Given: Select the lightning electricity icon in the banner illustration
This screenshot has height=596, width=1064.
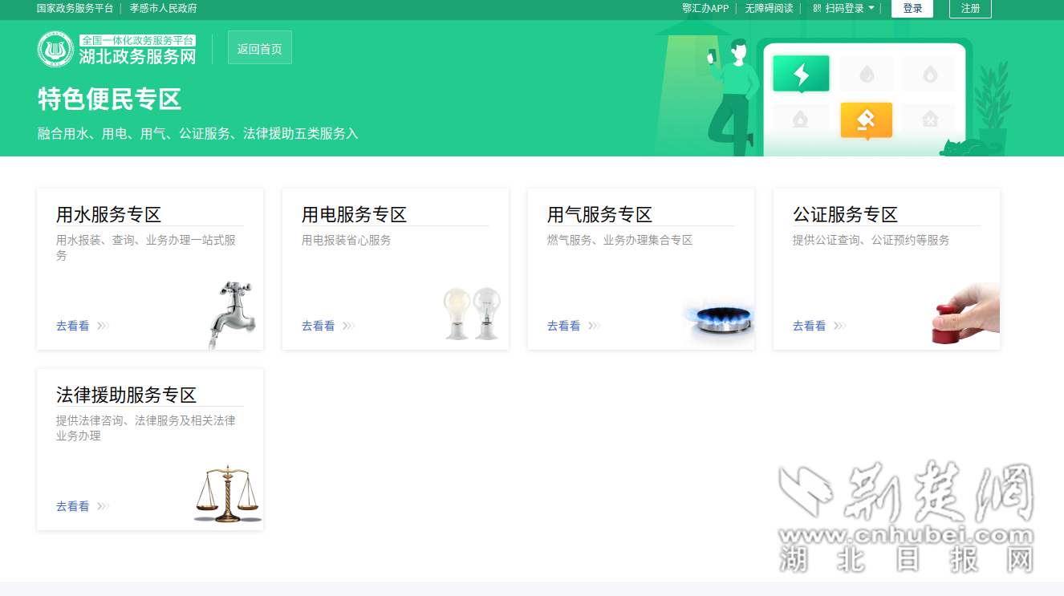Looking at the screenshot, I should coord(801,74).
